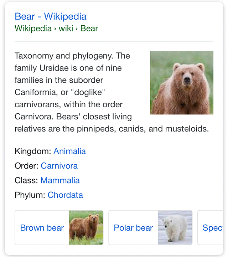Click the "Order:" label
Screen dimensions: 228x257
tap(27, 166)
